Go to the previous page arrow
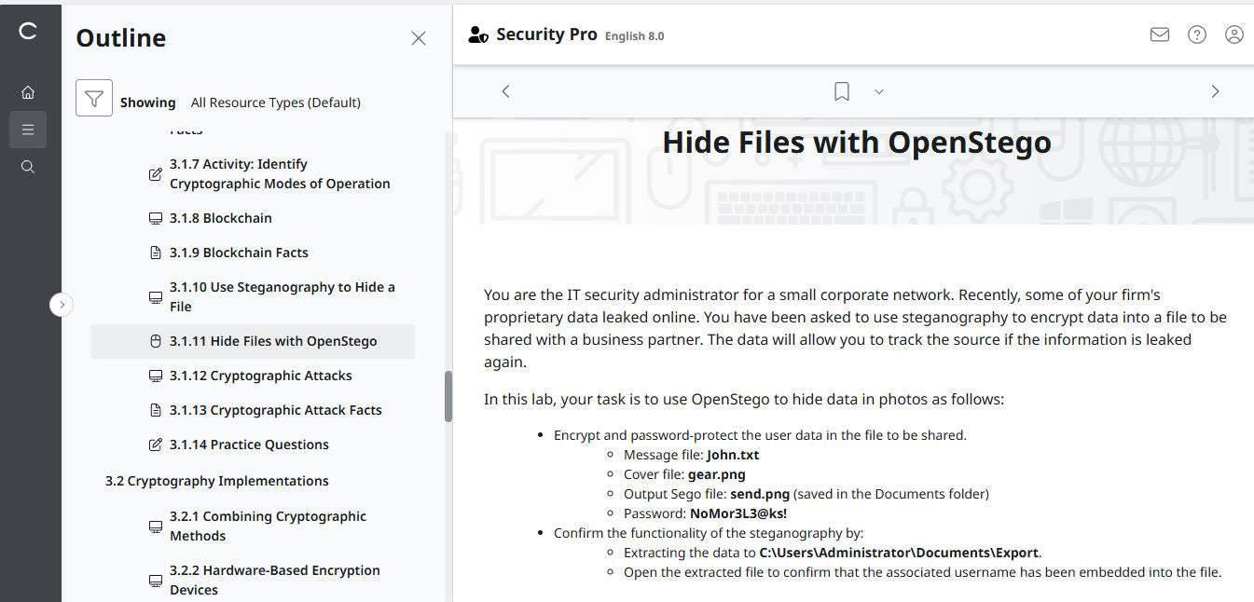1254x602 pixels. pos(505,91)
